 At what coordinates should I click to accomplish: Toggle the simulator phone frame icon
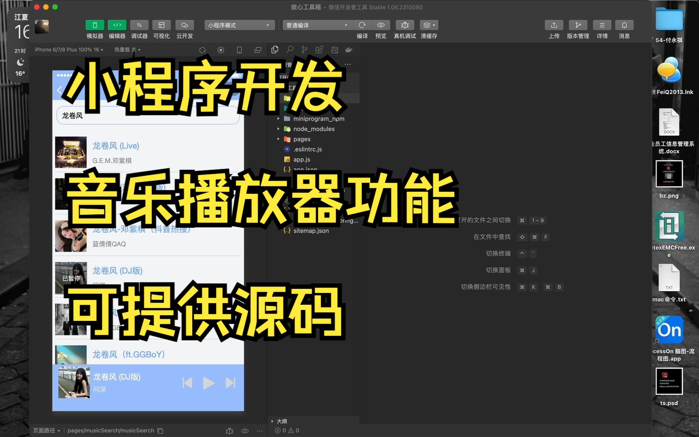(x=239, y=50)
